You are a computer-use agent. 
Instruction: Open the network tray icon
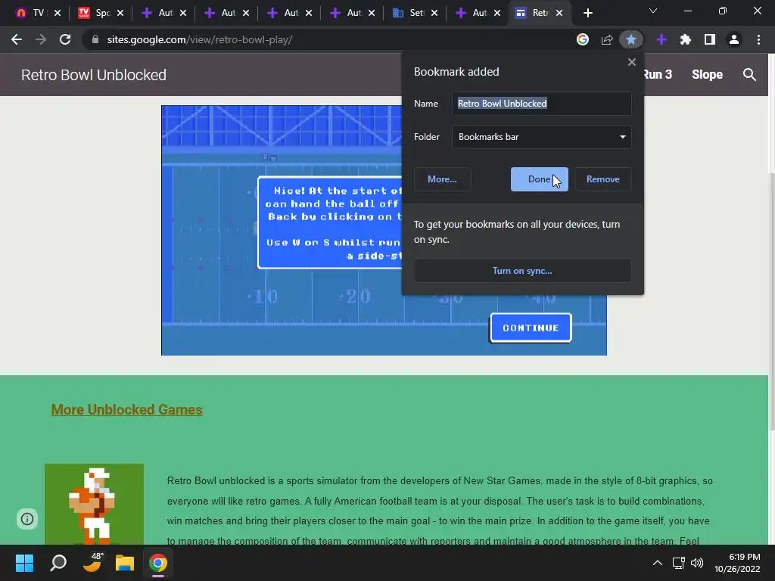coord(678,563)
